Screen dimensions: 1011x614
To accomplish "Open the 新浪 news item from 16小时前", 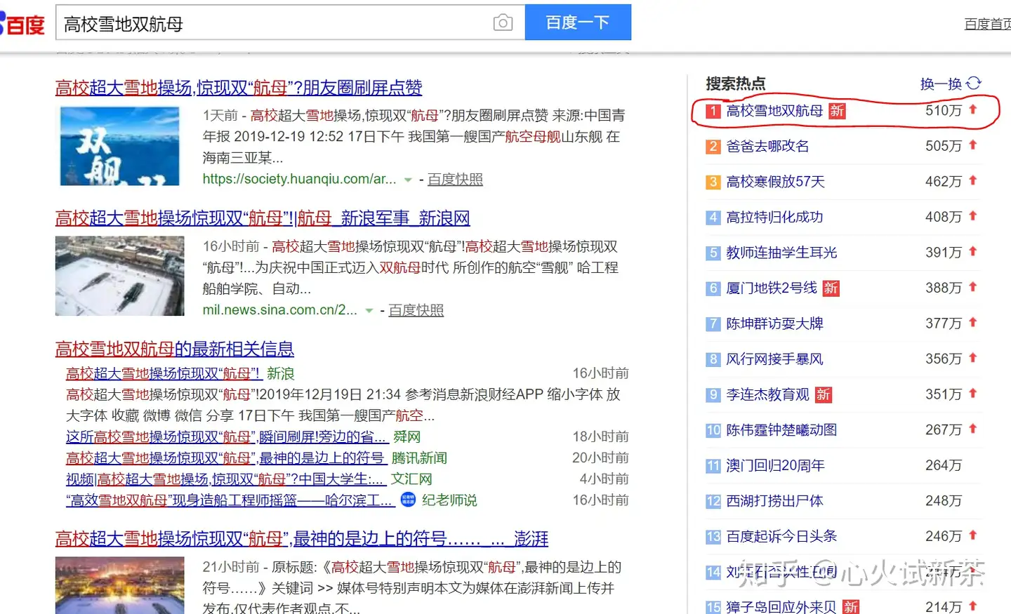I will [x=164, y=373].
